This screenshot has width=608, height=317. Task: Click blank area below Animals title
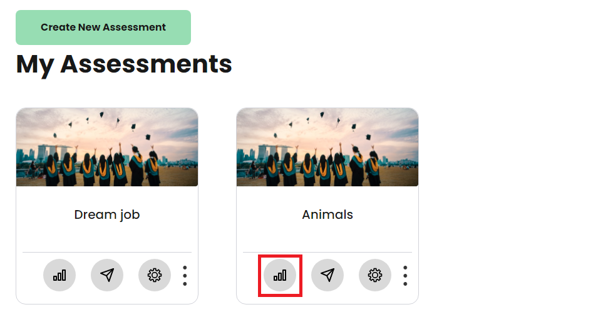[x=327, y=236]
